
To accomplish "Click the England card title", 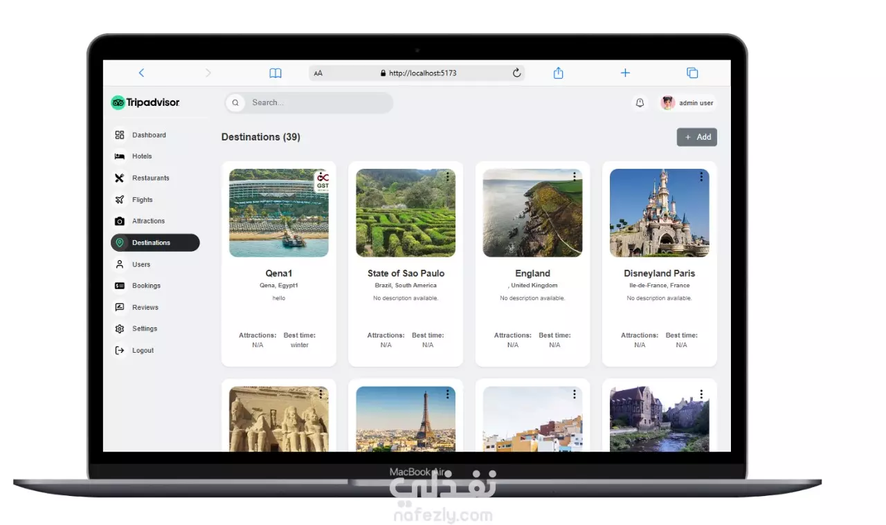I will tap(532, 273).
